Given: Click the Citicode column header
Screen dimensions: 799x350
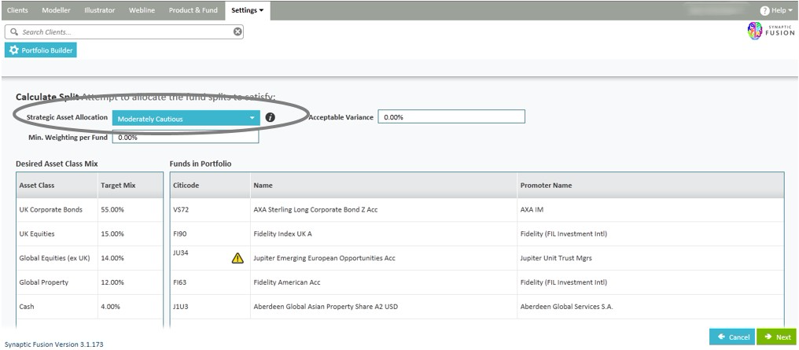Looking at the screenshot, I should [x=210, y=186].
